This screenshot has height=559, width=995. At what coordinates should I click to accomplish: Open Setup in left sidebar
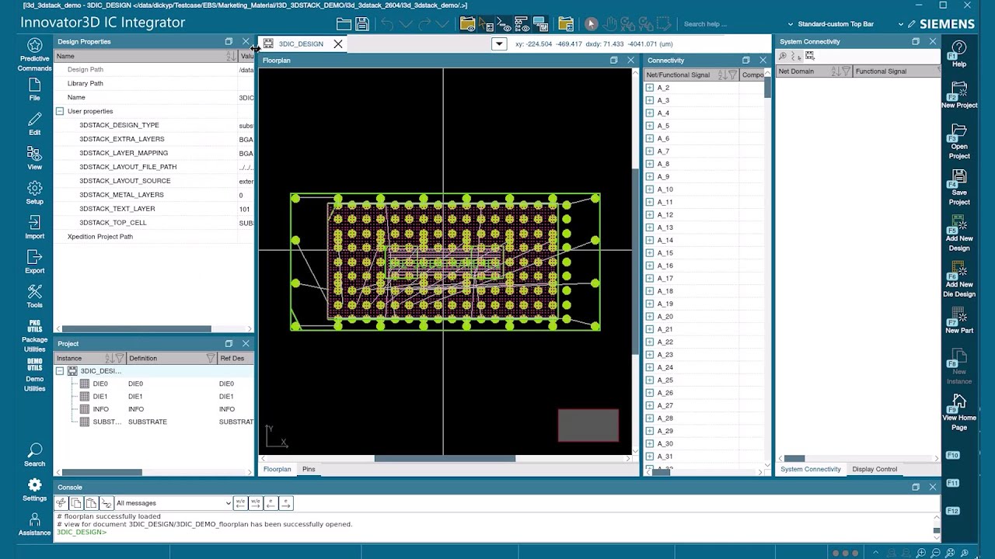[34, 192]
